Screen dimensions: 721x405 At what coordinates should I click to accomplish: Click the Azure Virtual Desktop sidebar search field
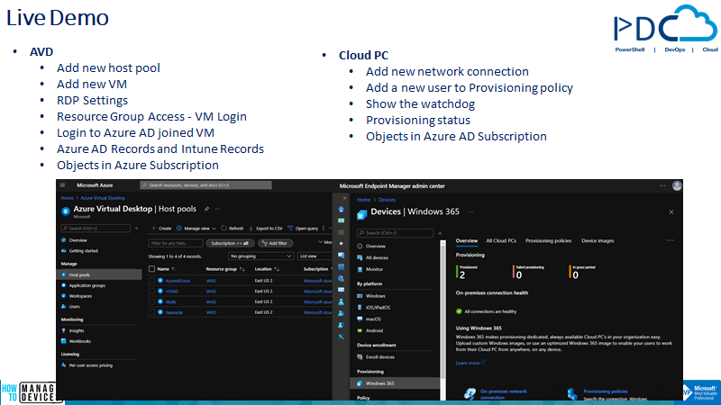[96, 229]
